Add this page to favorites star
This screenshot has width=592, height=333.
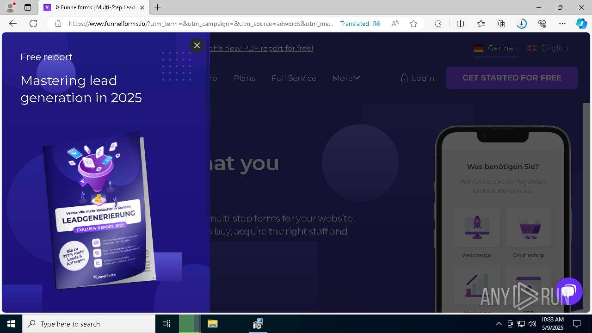(x=413, y=24)
